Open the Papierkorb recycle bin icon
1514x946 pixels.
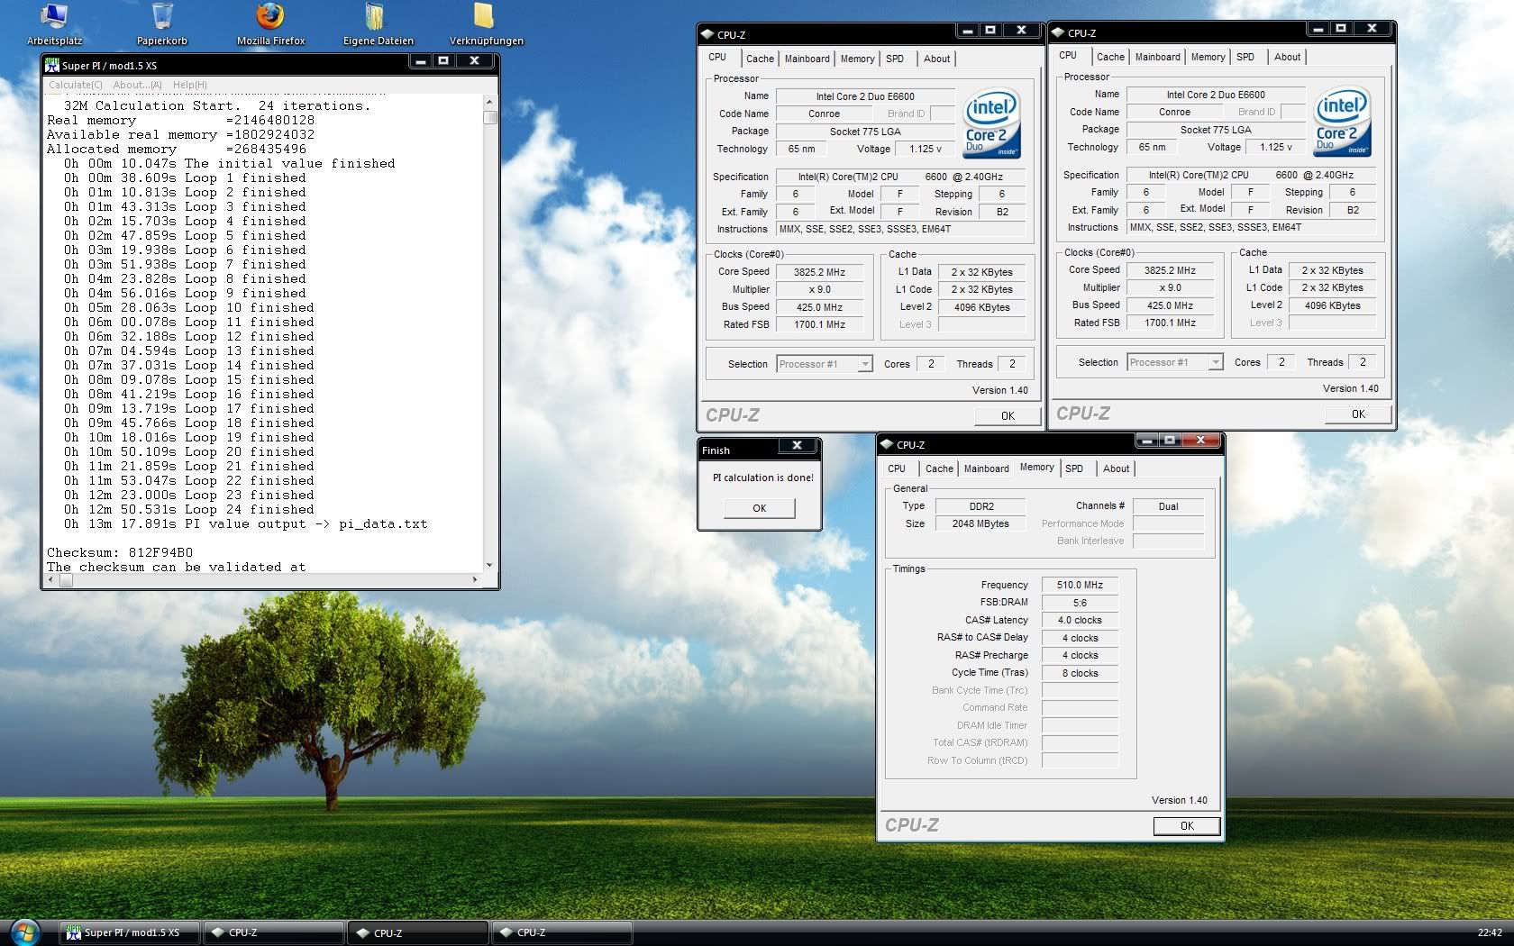pyautogui.click(x=162, y=24)
